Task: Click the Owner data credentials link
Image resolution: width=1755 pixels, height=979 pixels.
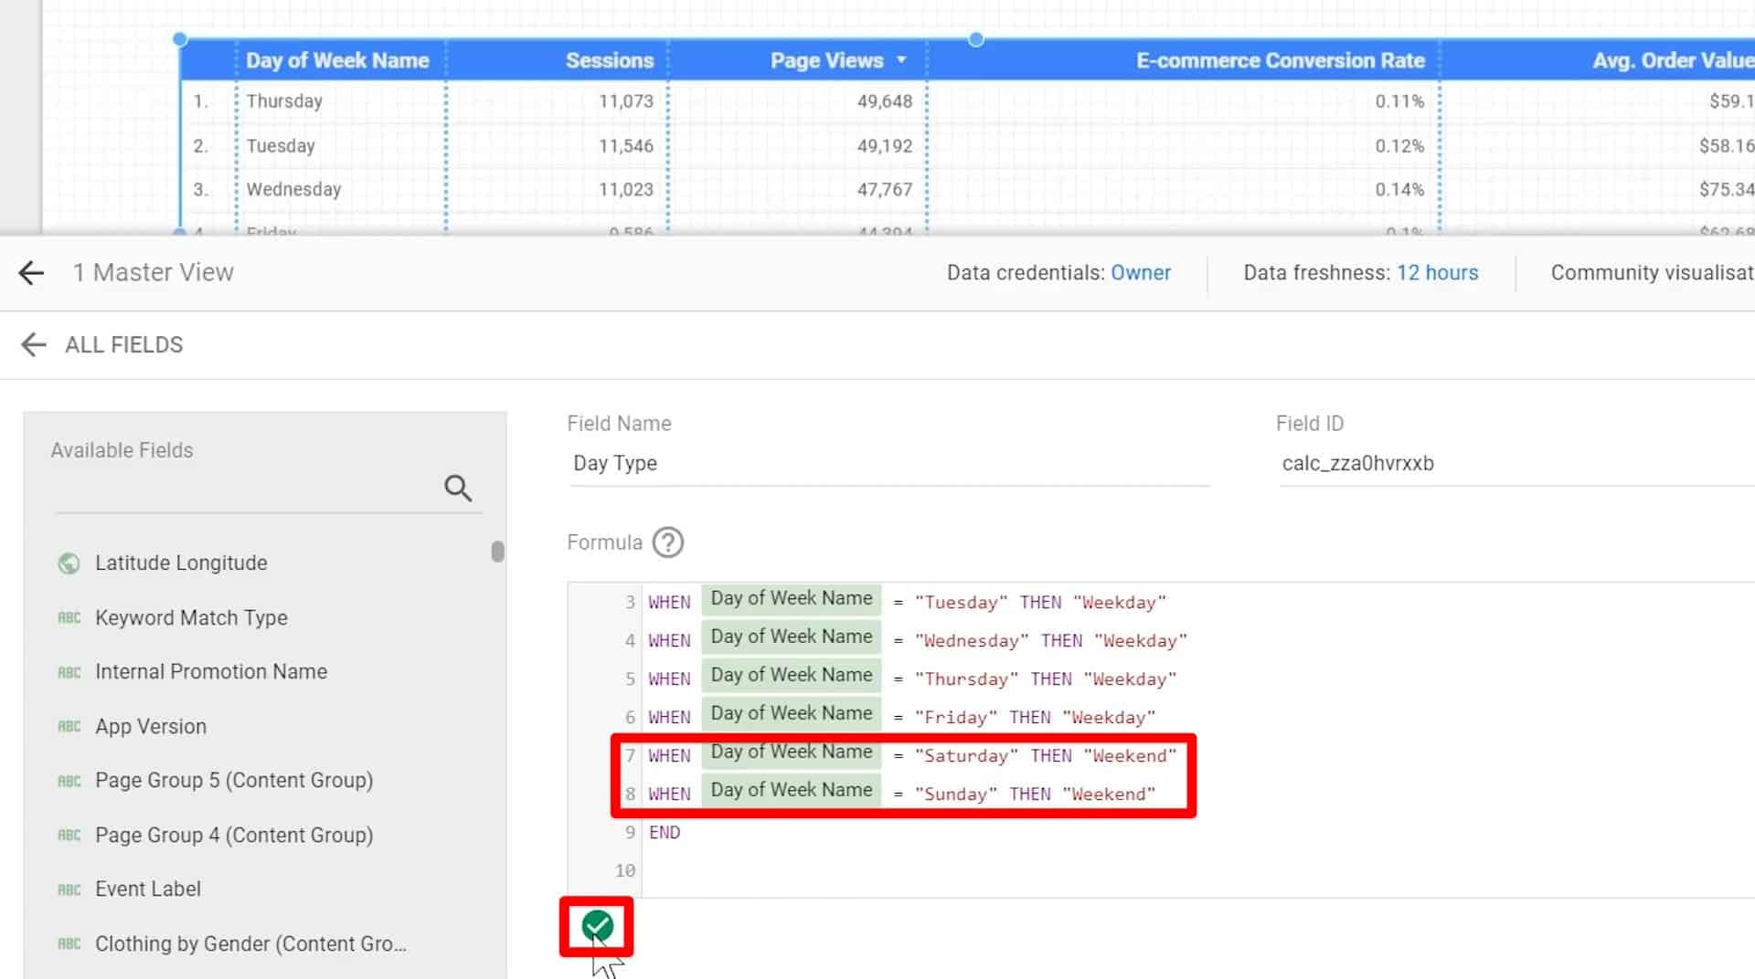Action: pyautogui.click(x=1141, y=272)
